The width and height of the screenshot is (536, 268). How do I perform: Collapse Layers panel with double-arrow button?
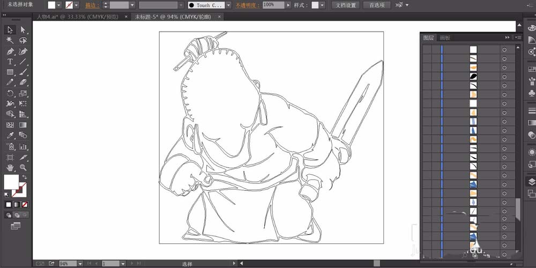(507, 38)
